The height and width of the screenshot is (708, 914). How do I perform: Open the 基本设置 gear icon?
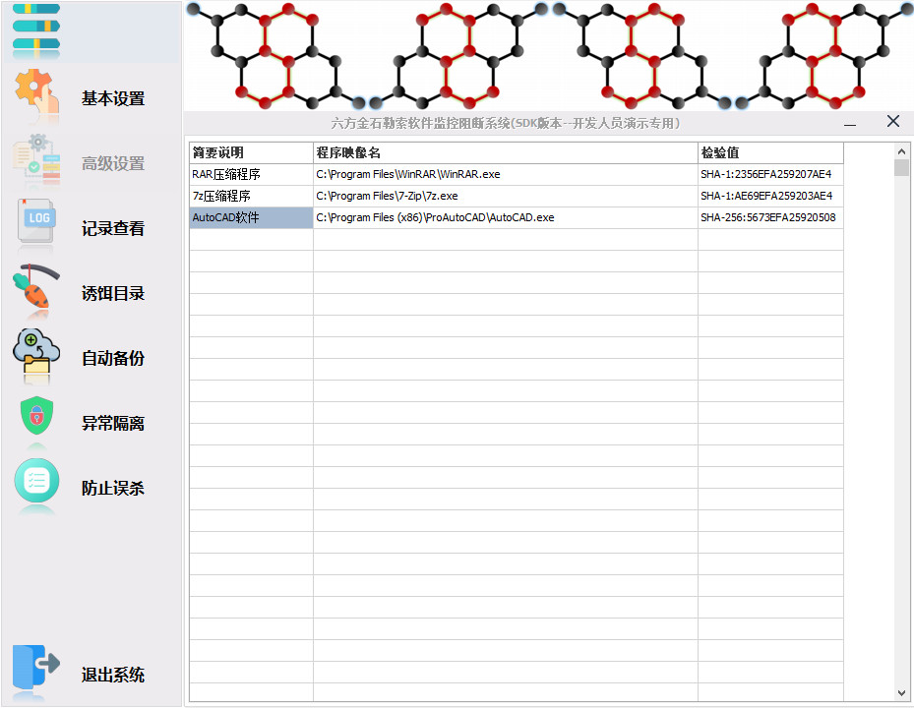click(x=36, y=92)
